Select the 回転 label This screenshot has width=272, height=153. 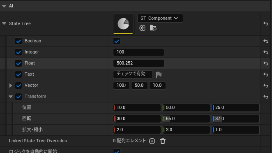27,118
